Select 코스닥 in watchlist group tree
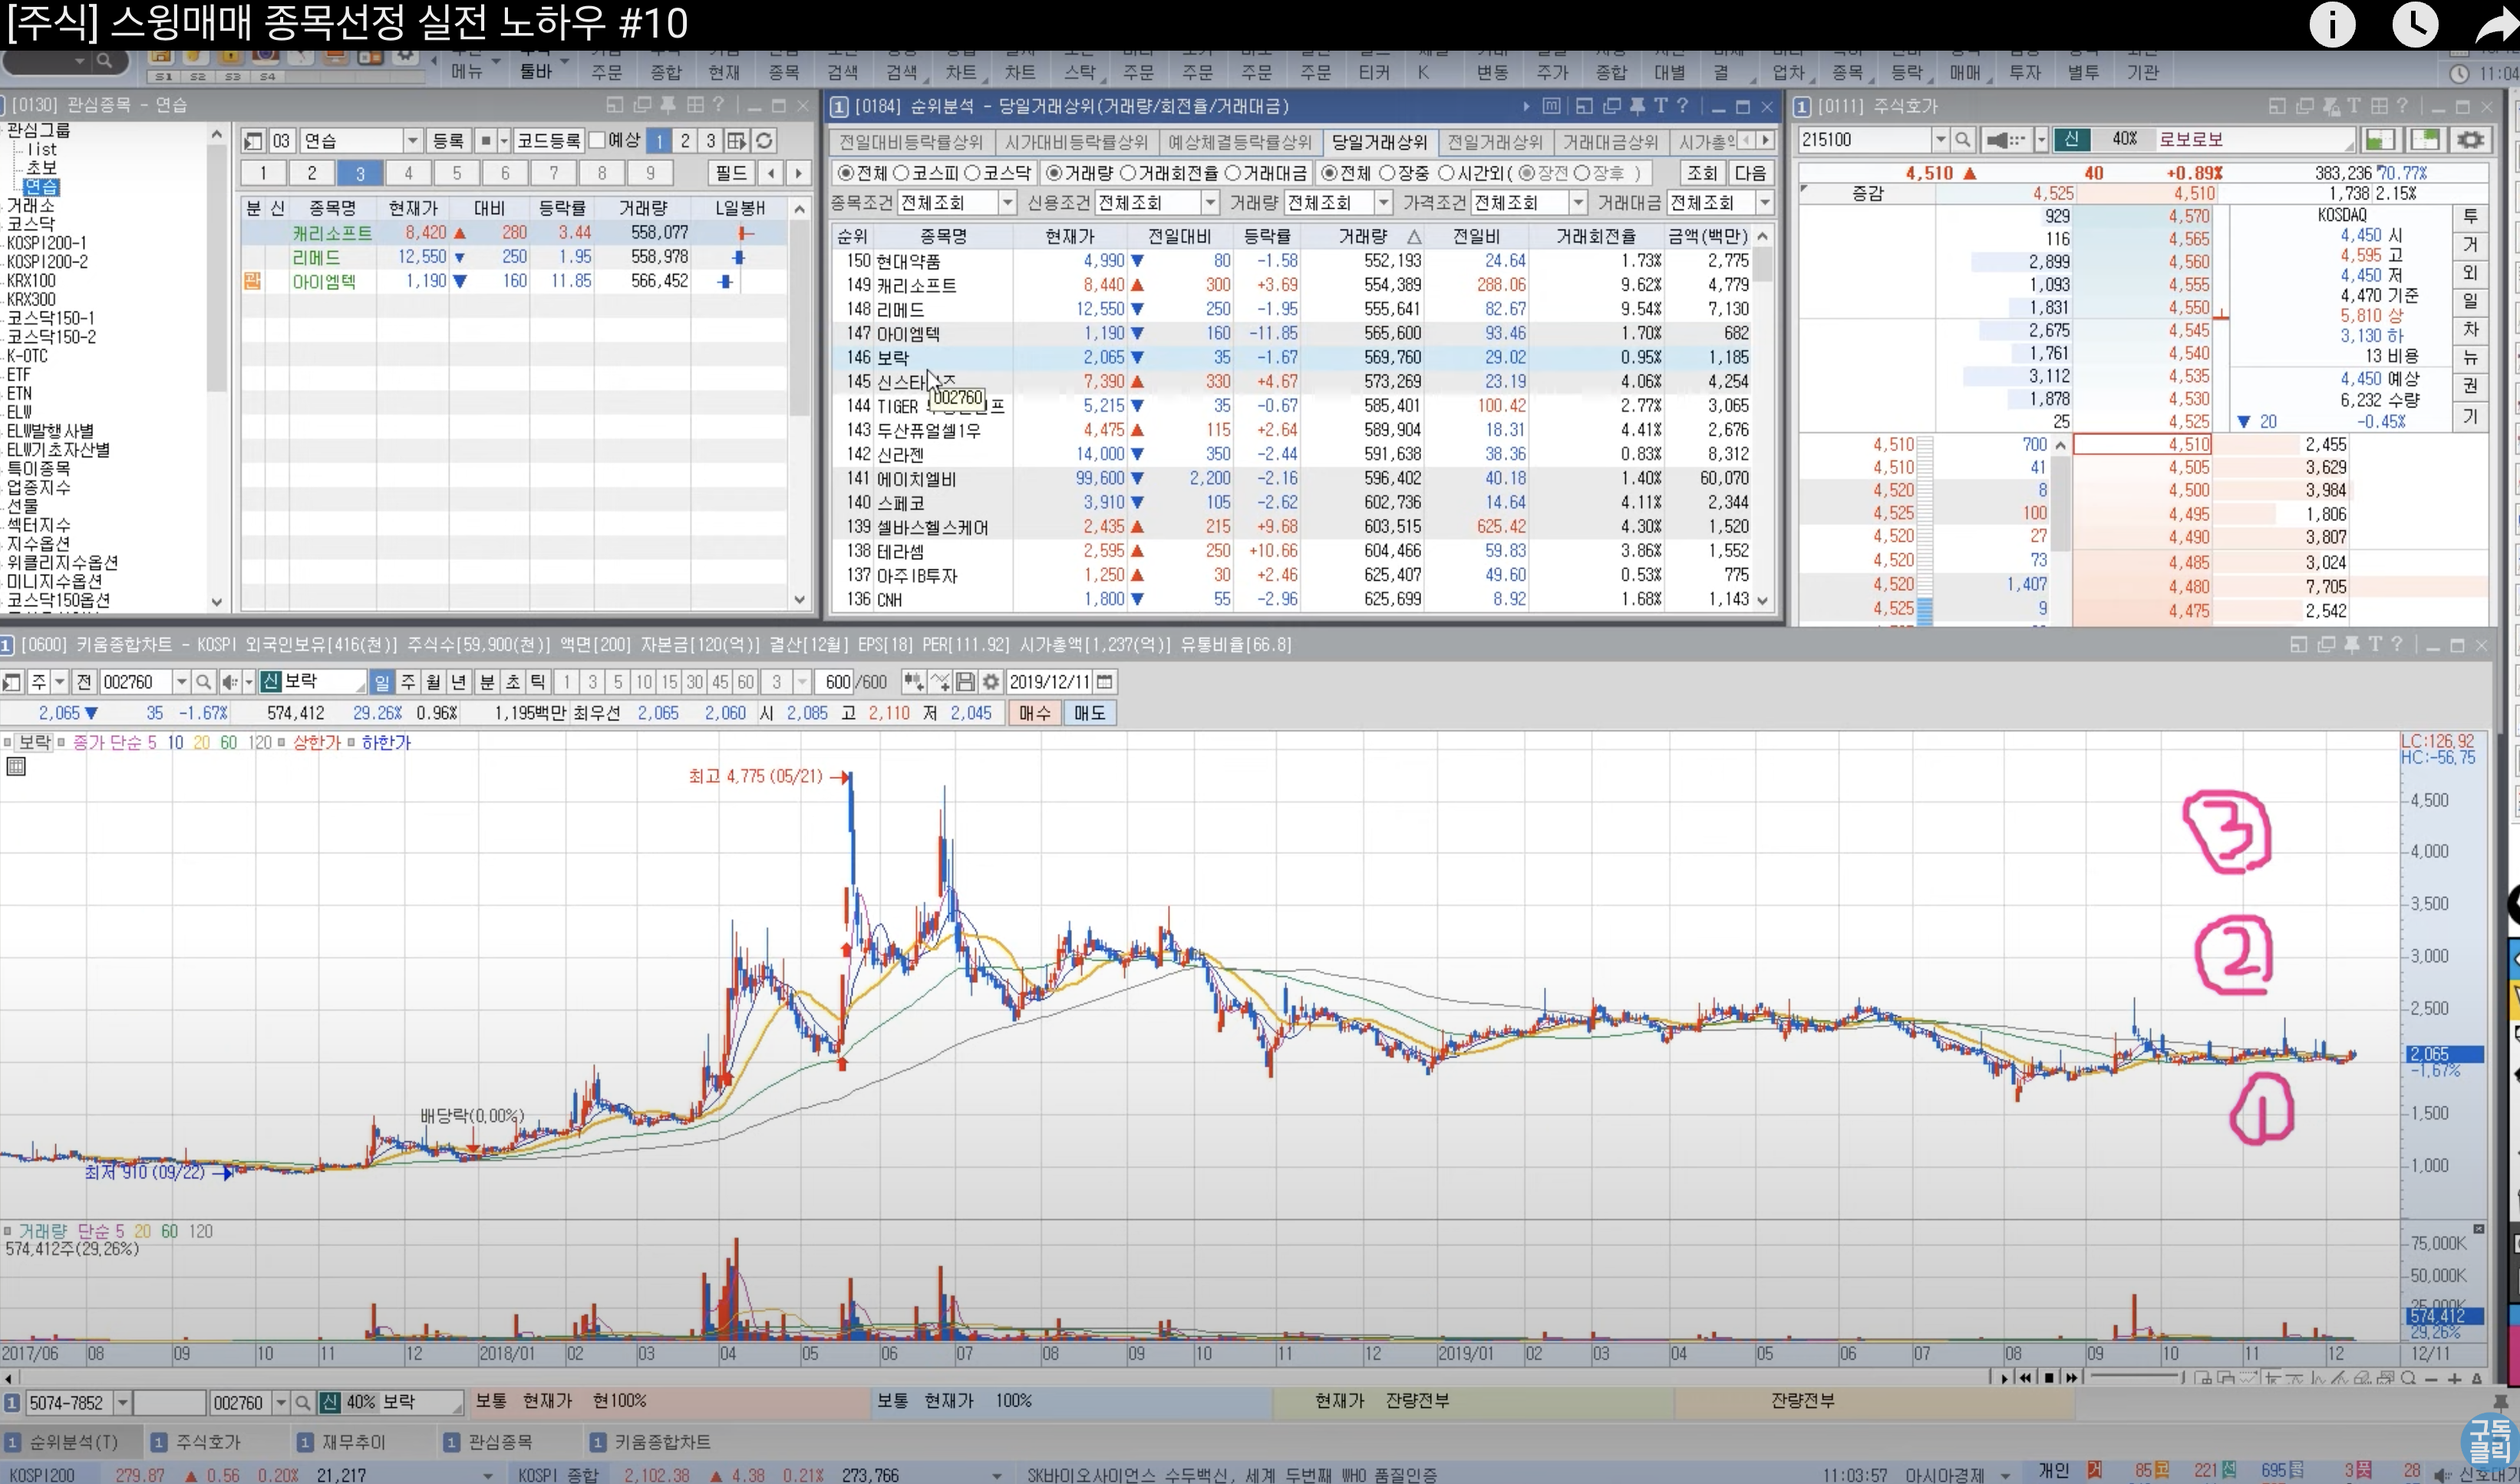The image size is (2520, 1484). pos(30,224)
